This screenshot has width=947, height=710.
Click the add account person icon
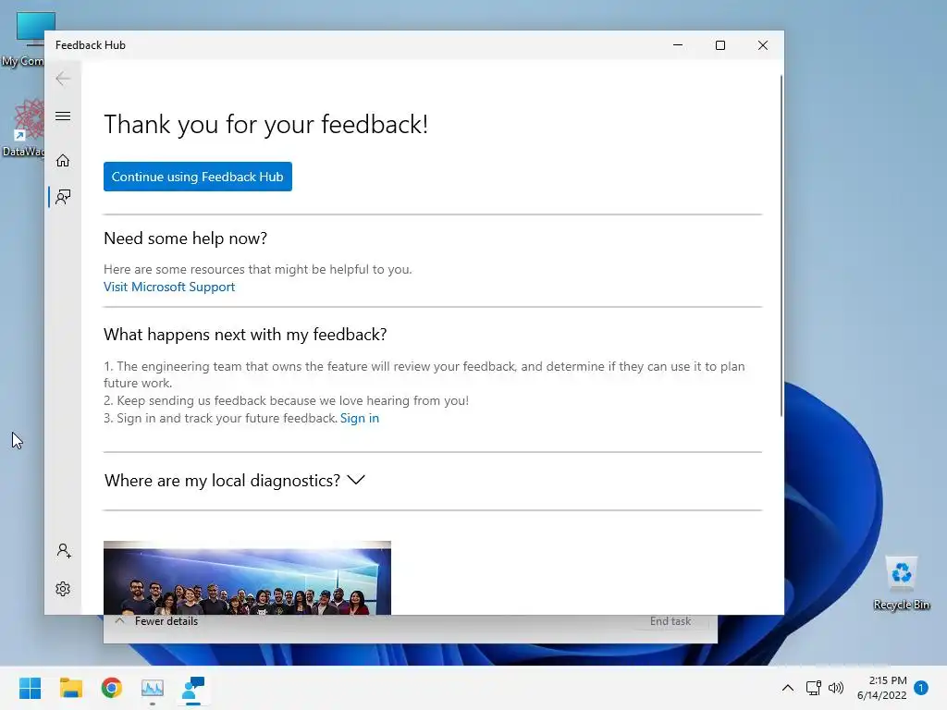64,551
